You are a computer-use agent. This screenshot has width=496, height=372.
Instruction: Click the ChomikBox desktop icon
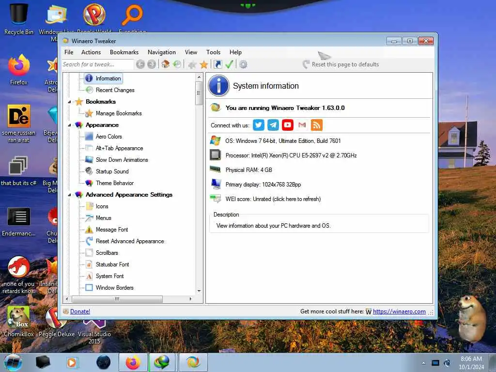pyautogui.click(x=19, y=322)
